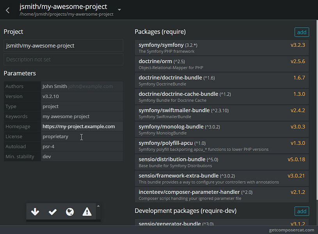Screen dimensions: 318x234
Task: Click version v2.4.2 of swiftmailer-bundle
Action: (x=298, y=110)
